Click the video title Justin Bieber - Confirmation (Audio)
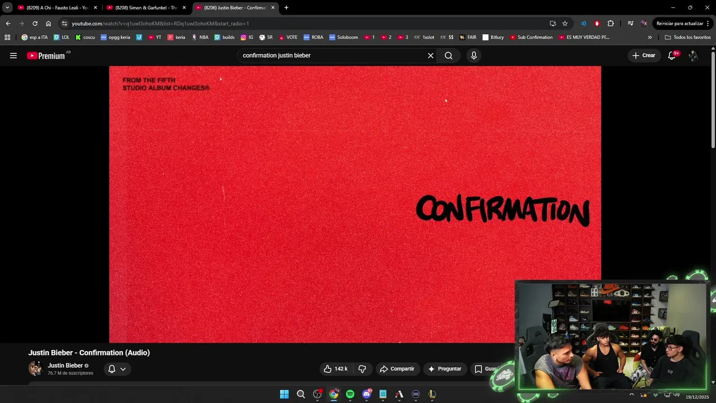Screen dimensions: 716x403 89,353
